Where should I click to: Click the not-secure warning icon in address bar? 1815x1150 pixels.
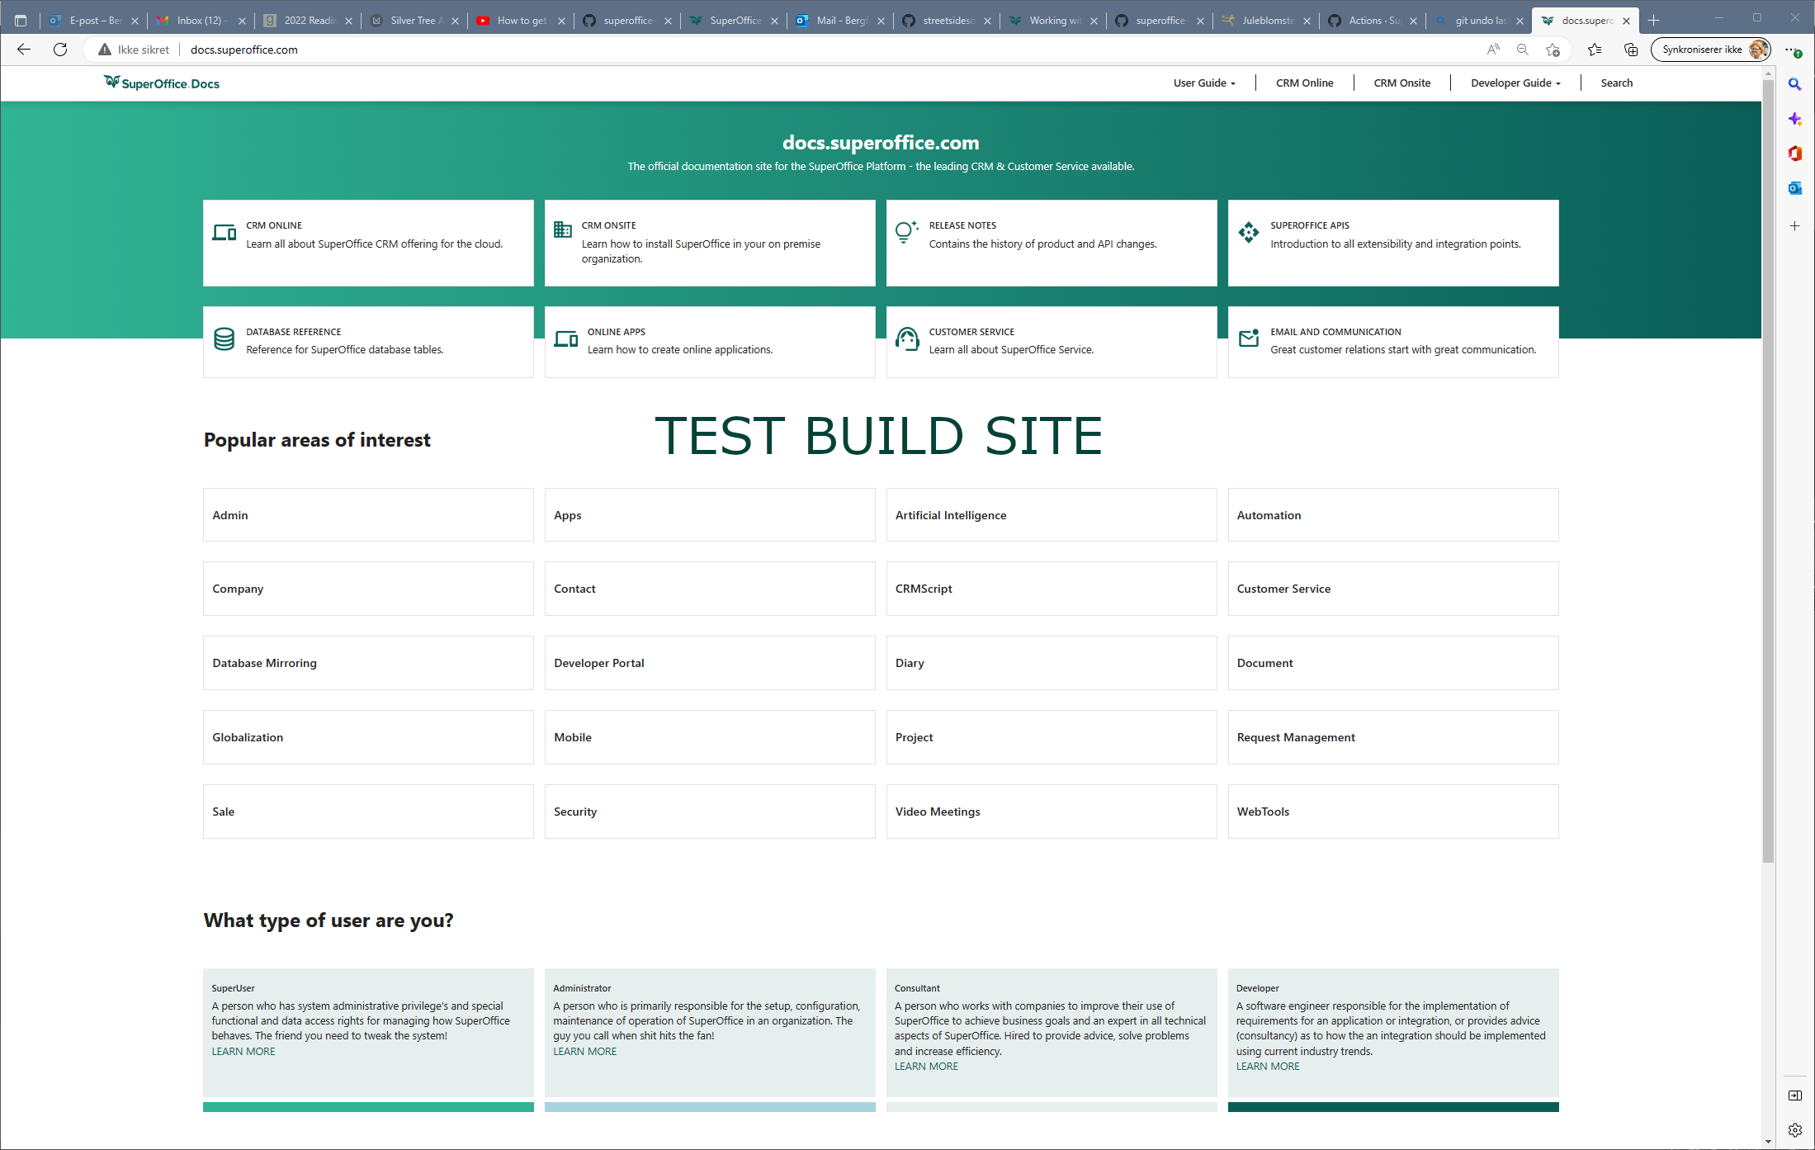coord(105,50)
